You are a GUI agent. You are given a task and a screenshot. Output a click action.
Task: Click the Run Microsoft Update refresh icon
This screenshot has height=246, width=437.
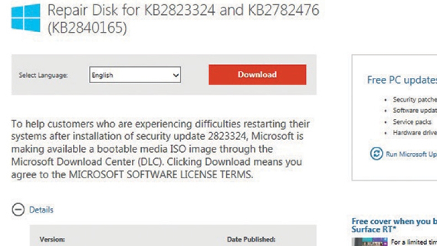click(376, 153)
